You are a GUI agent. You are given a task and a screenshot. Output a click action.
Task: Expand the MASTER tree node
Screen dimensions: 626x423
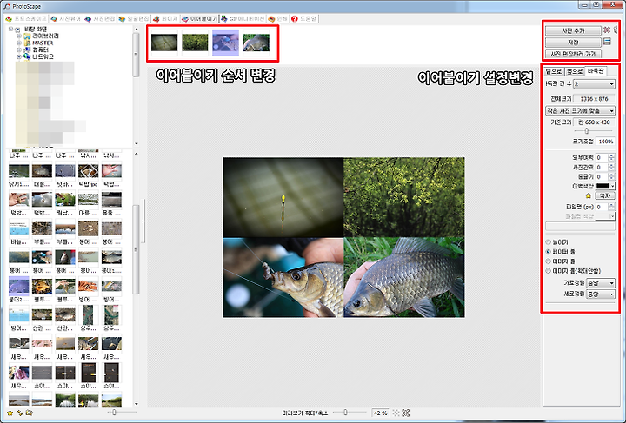19,43
